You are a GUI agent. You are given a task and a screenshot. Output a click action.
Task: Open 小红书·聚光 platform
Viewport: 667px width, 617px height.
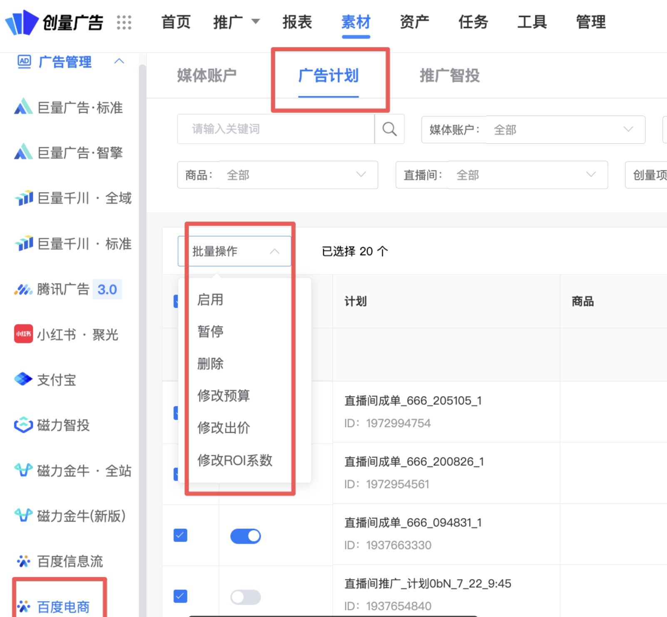coord(67,334)
